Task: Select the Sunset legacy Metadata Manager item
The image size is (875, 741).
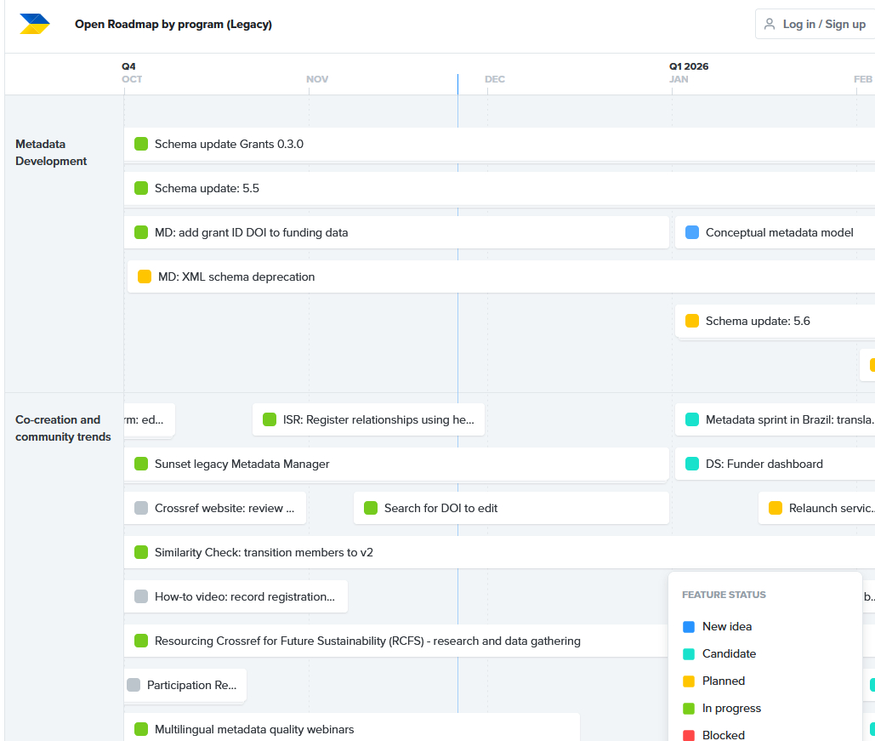Action: coord(241,464)
